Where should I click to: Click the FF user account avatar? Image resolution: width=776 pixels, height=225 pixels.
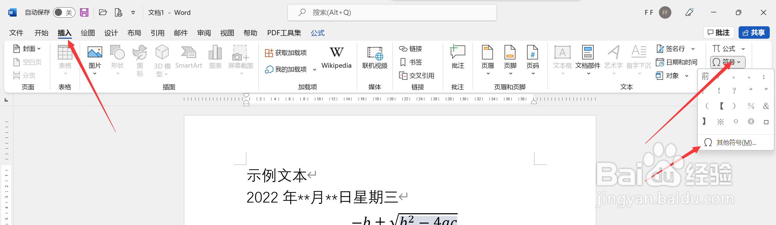pyautogui.click(x=665, y=12)
